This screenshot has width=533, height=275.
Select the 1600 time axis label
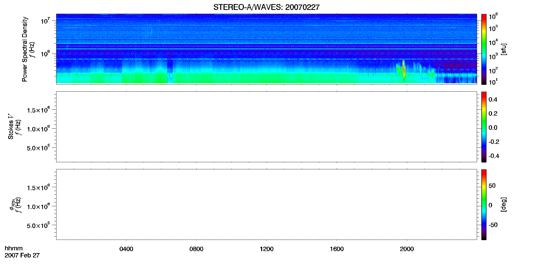click(x=337, y=249)
